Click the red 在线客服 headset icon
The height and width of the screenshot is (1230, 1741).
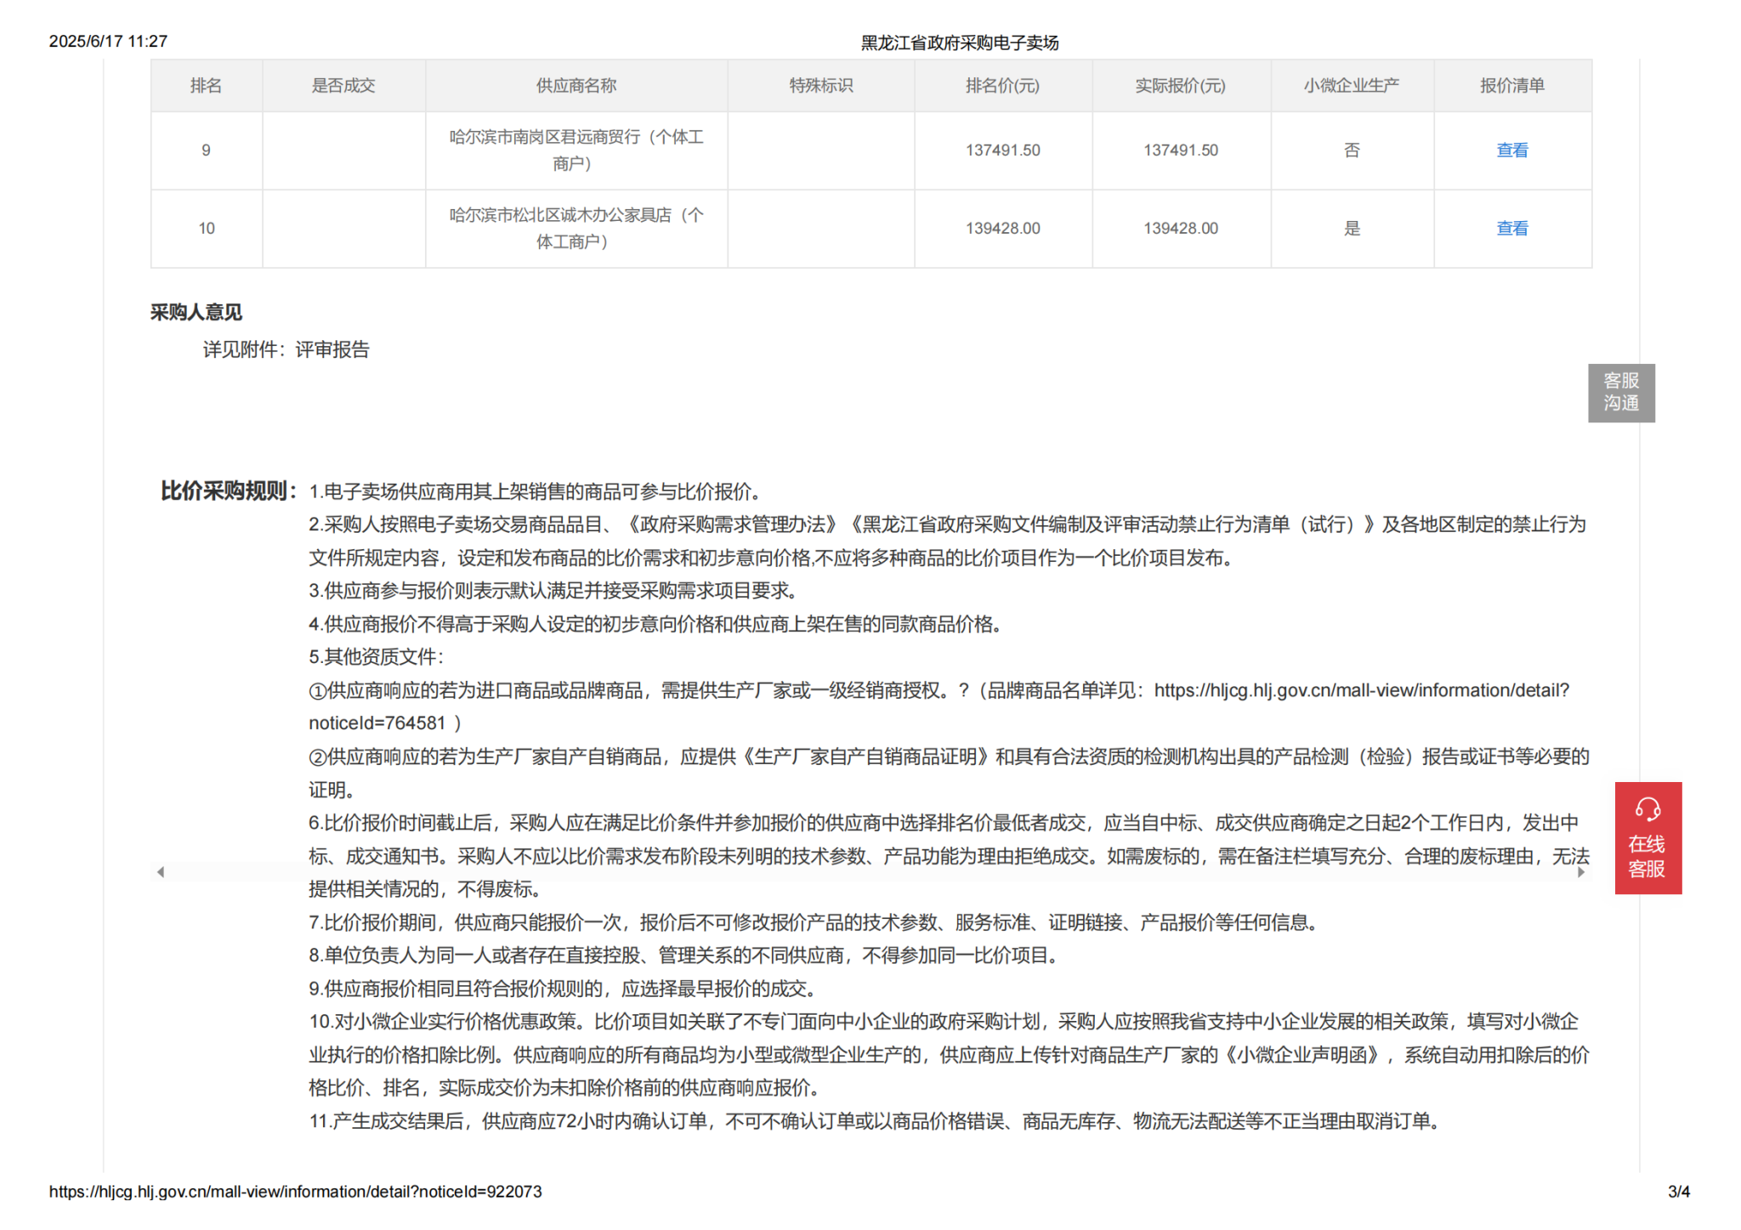click(x=1647, y=809)
